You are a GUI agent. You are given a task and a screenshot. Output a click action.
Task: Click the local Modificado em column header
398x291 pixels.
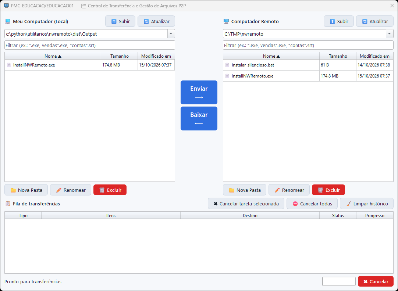[156, 56]
